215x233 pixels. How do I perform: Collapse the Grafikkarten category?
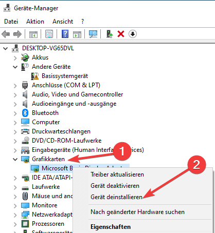[15, 159]
